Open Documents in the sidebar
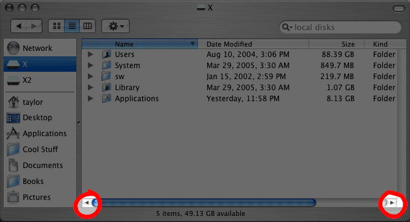Viewport: 410px width, 222px height. [40, 166]
